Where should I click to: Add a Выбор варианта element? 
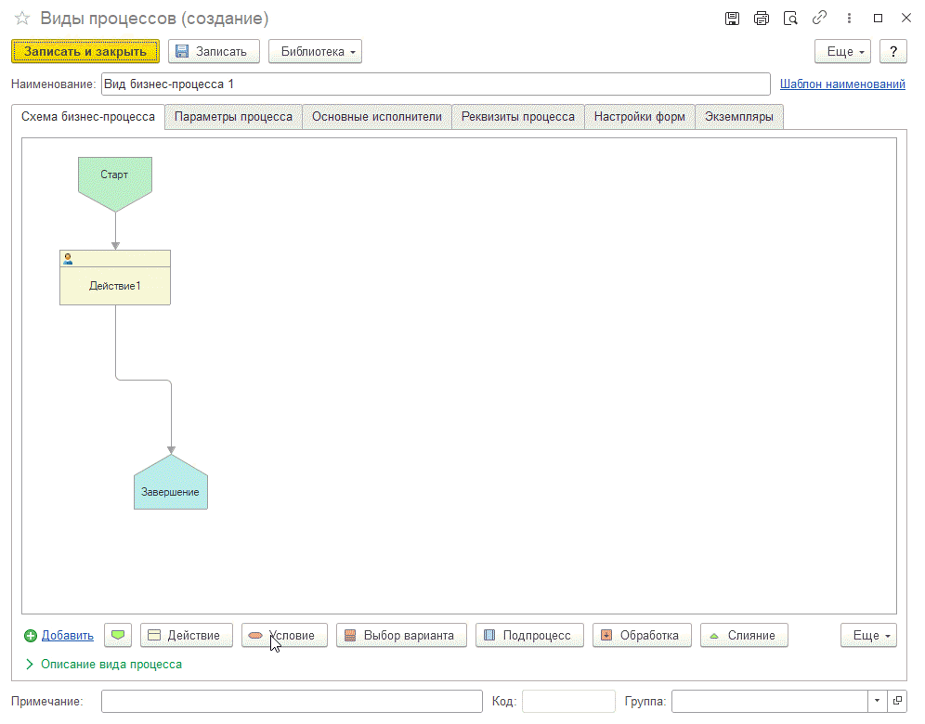point(402,636)
